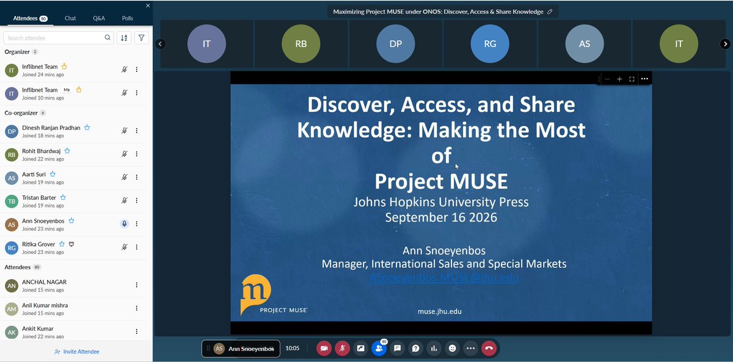Open the Q&A question-mark icon
The image size is (733, 362).
click(x=415, y=349)
